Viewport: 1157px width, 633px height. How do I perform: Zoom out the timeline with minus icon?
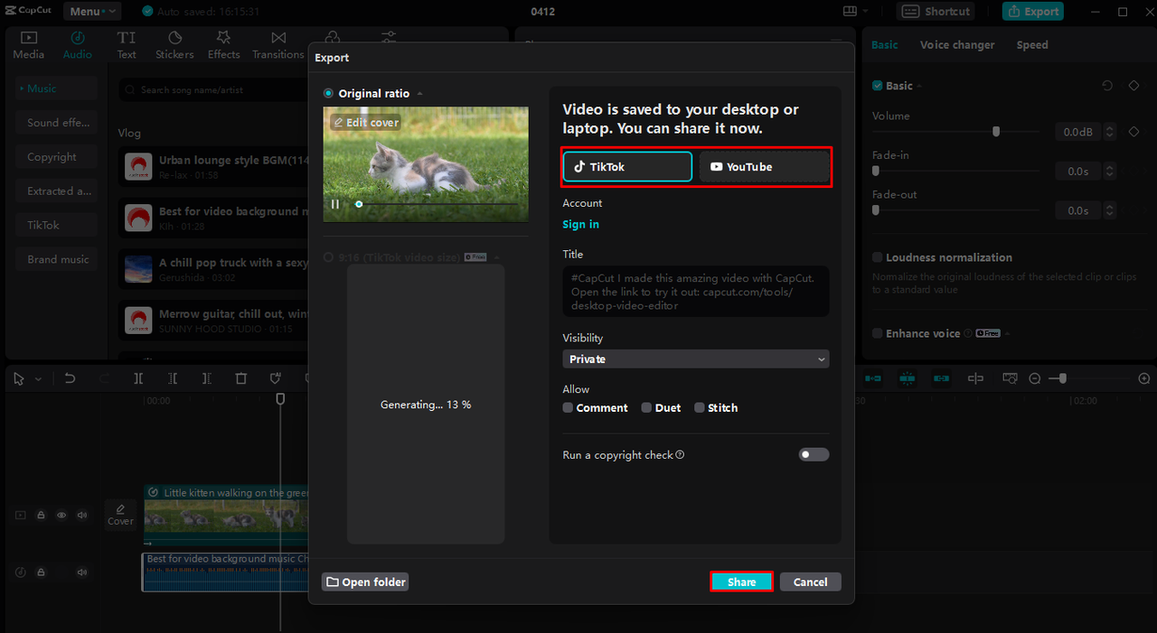(1036, 378)
